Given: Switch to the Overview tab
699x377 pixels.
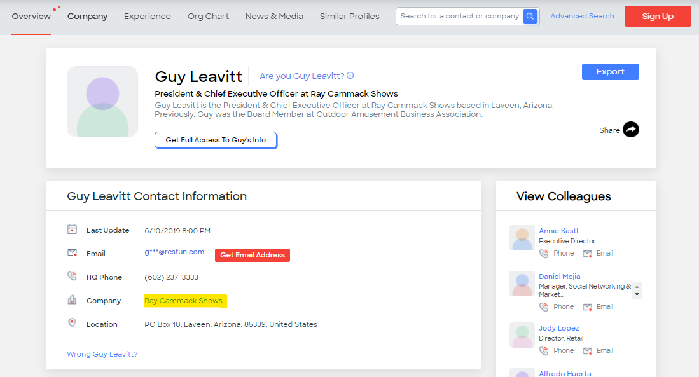Looking at the screenshot, I should pos(31,17).
